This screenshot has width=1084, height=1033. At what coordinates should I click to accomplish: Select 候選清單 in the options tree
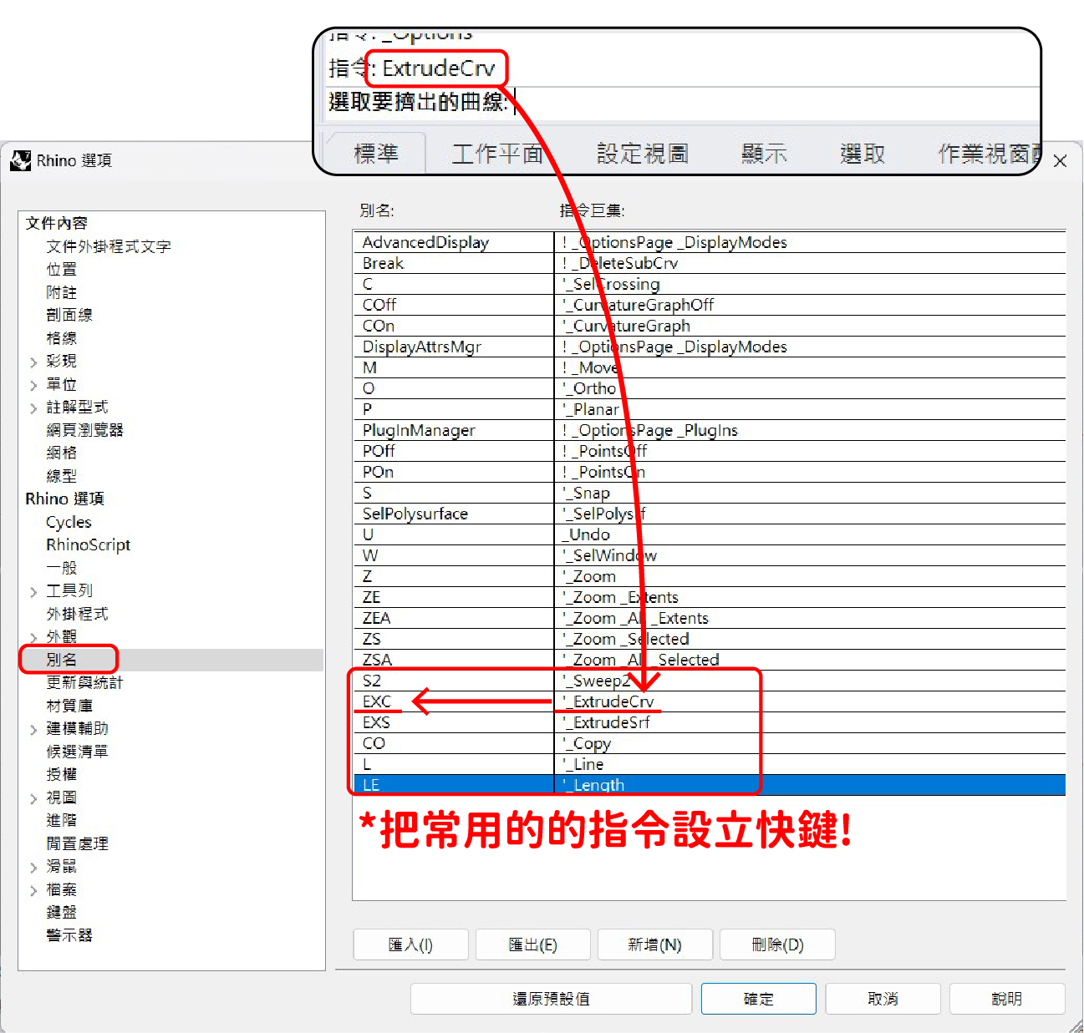coord(77,752)
